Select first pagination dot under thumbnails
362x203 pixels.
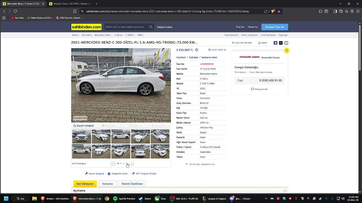pyautogui.click(x=118, y=164)
